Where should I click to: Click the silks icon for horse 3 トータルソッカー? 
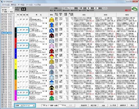52,30
